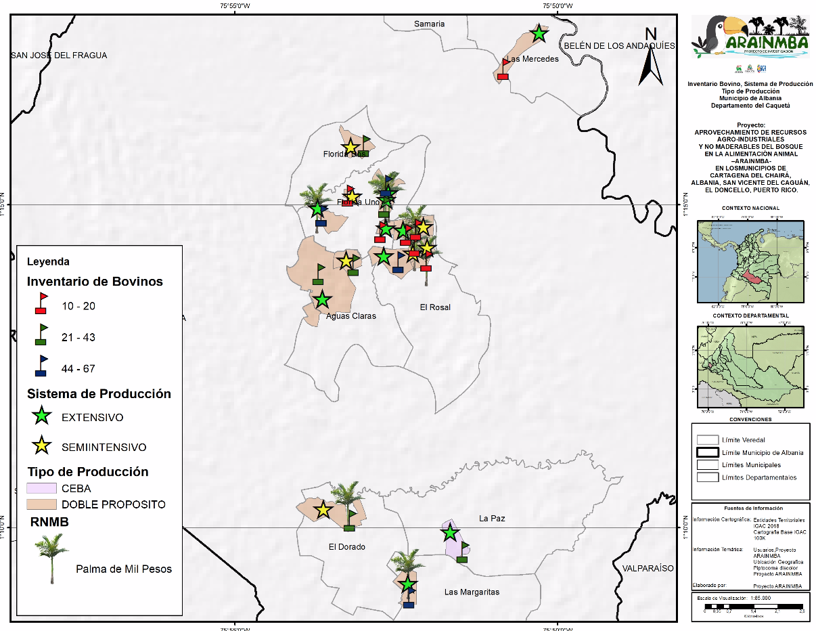Click the Las Mercedes vereda label
Image resolution: width=816 pixels, height=631 pixels.
pos(533,59)
